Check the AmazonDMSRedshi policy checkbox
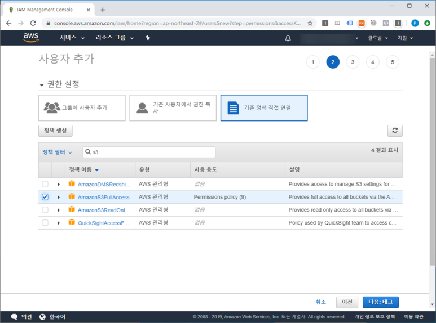The width and height of the screenshot is (436, 323). (x=45, y=184)
